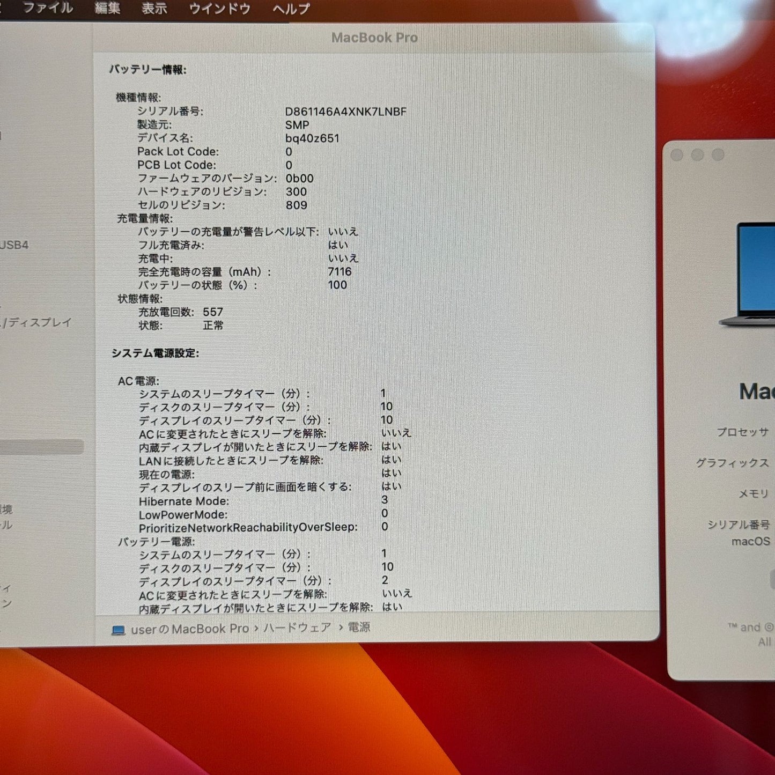The width and height of the screenshot is (775, 775).
Task: Click the PCB Lot Code label
Action: 177,165
